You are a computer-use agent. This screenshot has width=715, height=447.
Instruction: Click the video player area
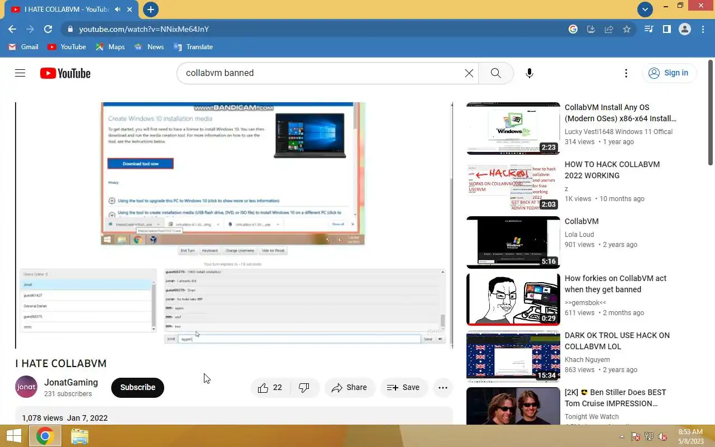tap(233, 225)
